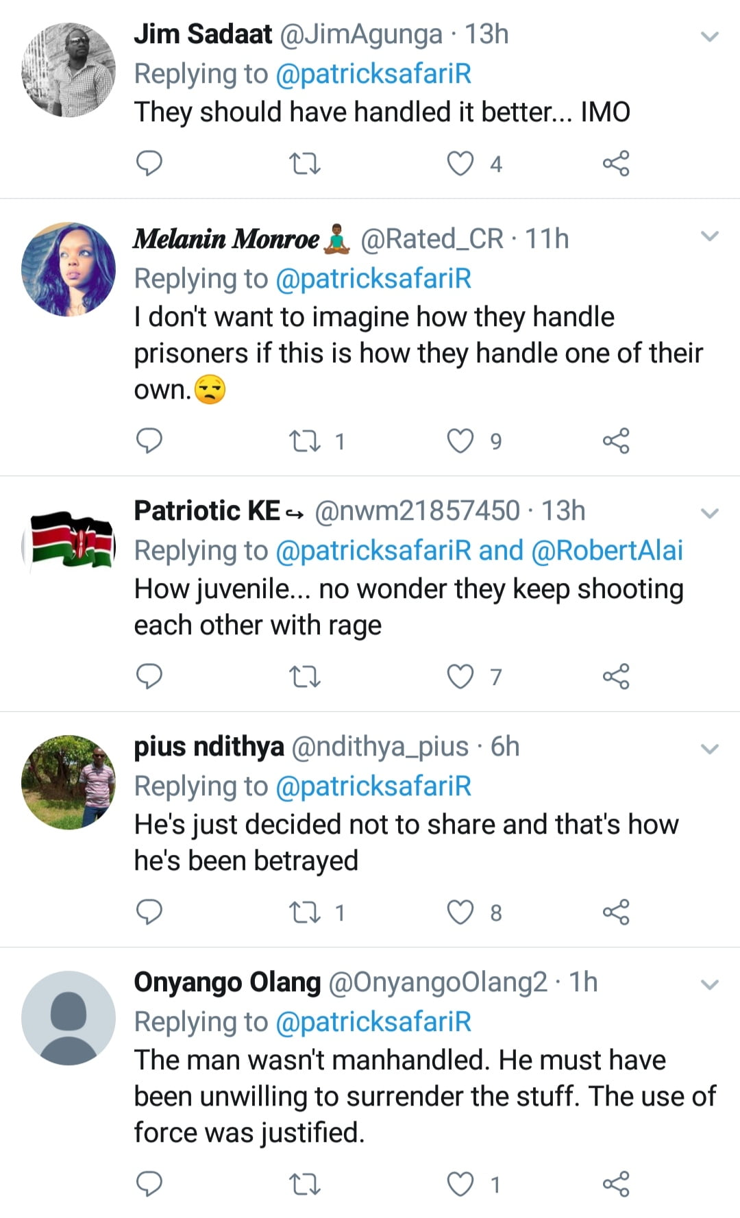740x1218 pixels.
Task: Reply to pius ndithya's tweet
Action: [149, 912]
